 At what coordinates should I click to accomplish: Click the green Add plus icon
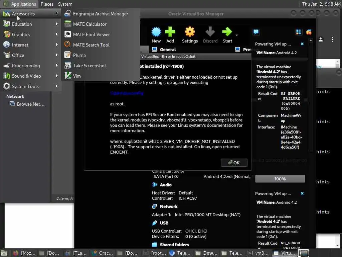[x=170, y=32]
